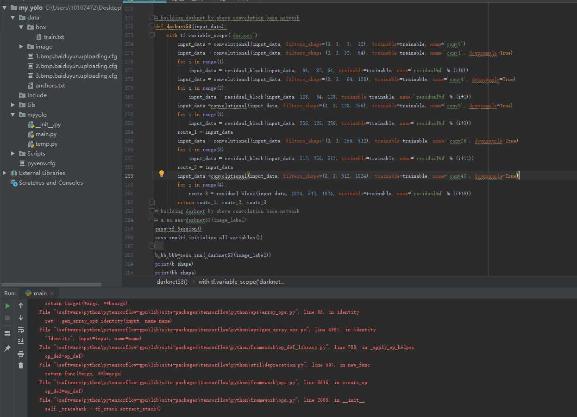
Task: Collapse the data folder arrow
Action: pos(13,18)
